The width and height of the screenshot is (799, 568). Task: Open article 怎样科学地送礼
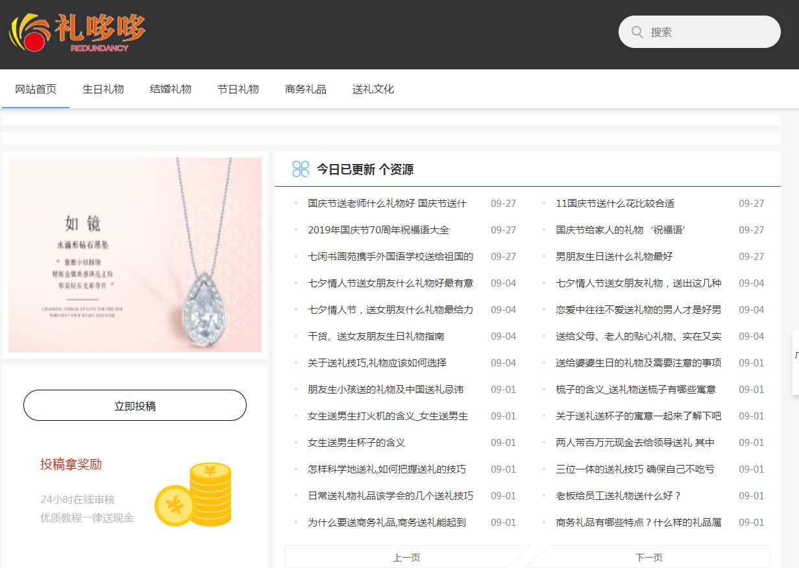click(x=387, y=469)
